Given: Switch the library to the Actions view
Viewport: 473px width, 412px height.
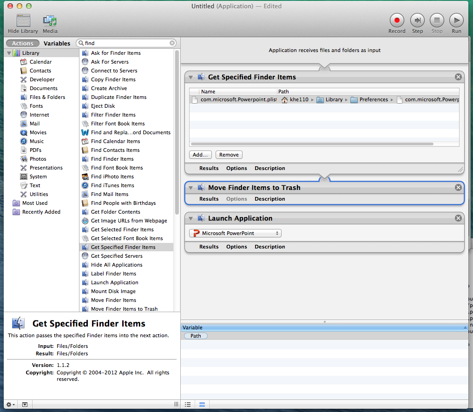Looking at the screenshot, I should click(x=23, y=43).
